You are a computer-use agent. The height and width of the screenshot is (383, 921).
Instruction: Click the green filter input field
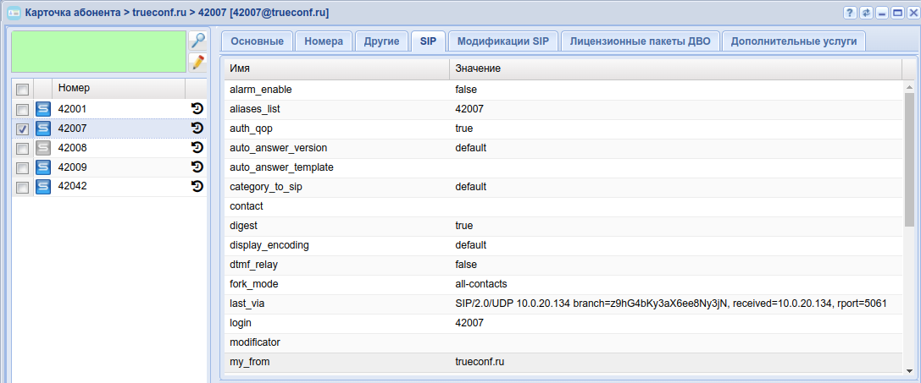[97, 52]
